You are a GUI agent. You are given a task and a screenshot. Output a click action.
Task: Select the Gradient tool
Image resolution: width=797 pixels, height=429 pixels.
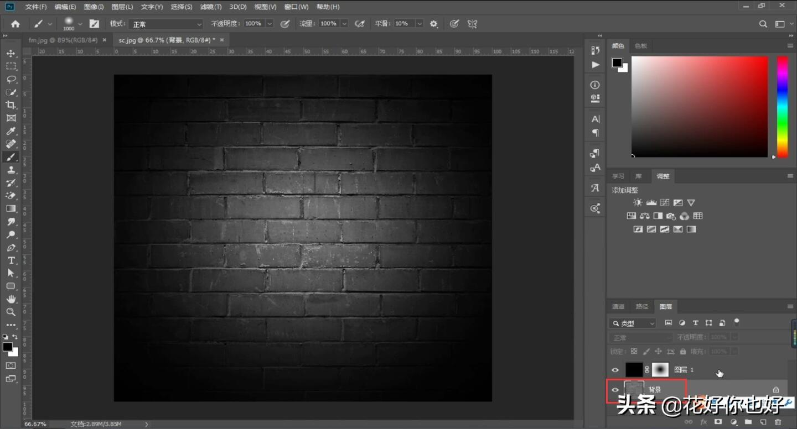(11, 208)
